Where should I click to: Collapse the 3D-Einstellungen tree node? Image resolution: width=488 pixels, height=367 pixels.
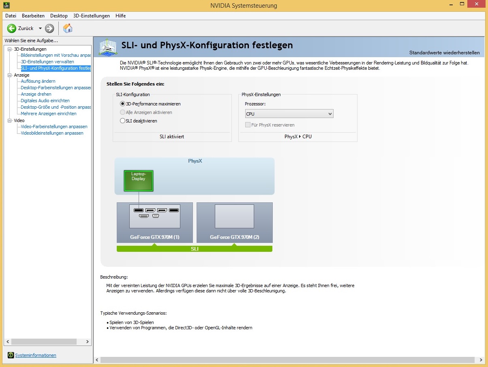coord(10,49)
